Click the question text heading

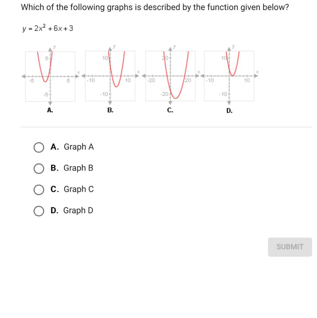155,7
